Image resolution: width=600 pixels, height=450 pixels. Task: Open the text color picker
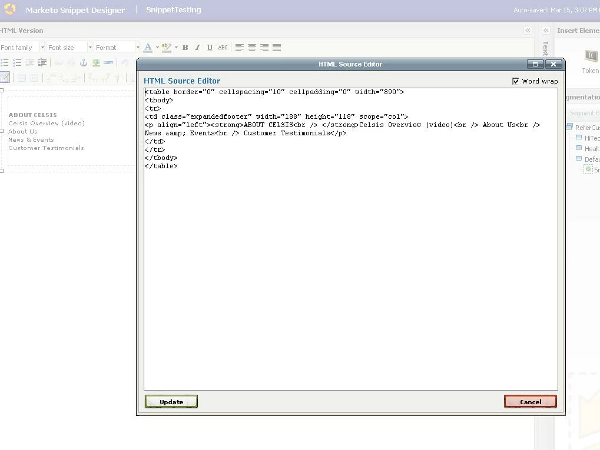point(148,48)
